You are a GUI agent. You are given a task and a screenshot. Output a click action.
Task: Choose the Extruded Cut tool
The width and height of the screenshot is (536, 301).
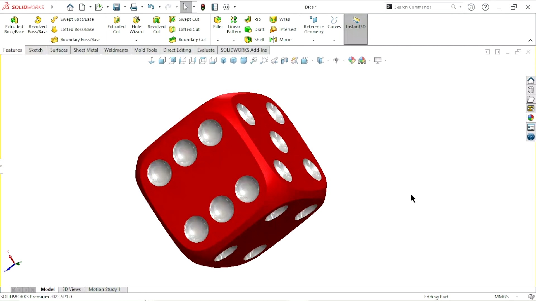[x=116, y=25]
